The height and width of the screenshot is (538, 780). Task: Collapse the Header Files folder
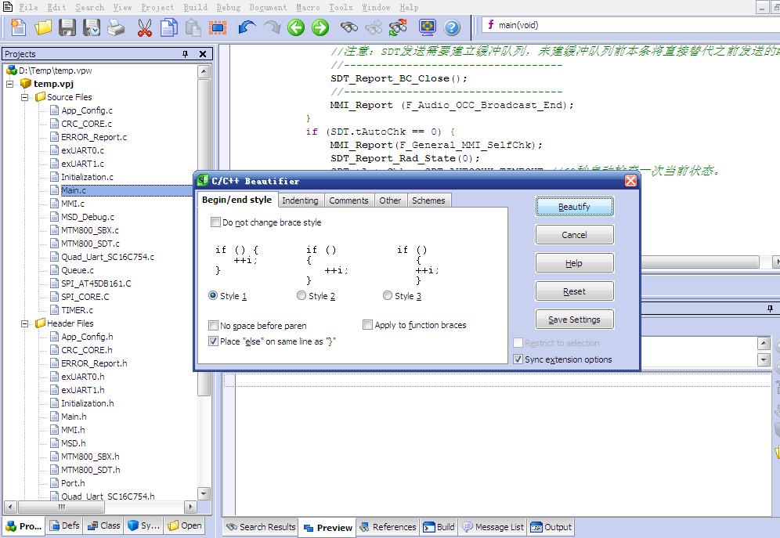coord(24,323)
